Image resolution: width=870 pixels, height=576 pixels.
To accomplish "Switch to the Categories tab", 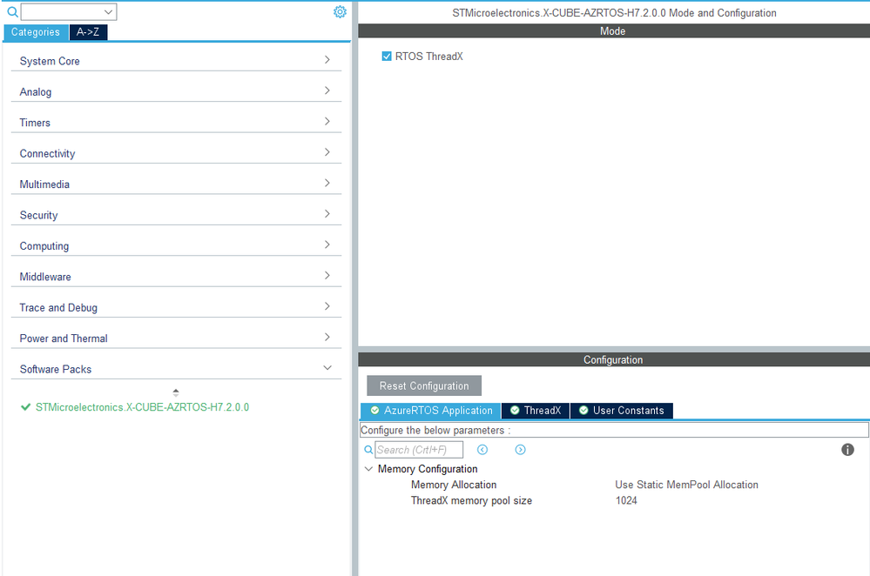I will (x=36, y=32).
